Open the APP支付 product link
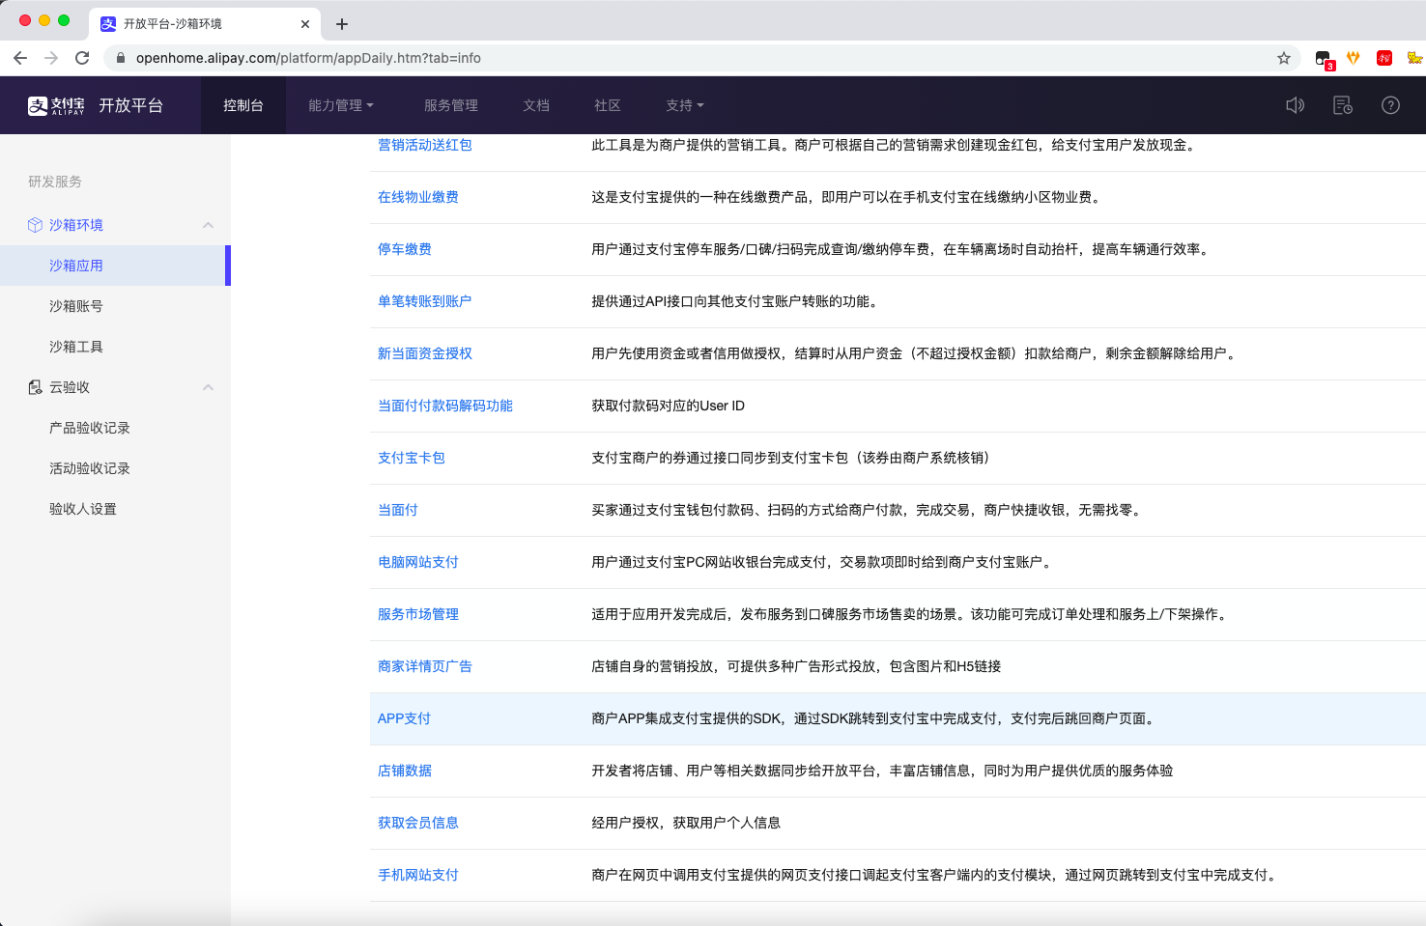 point(404,718)
